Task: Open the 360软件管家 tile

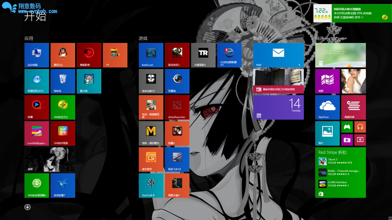Action: click(63, 133)
